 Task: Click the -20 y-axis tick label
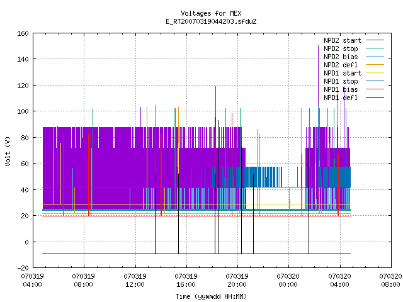click(23, 268)
